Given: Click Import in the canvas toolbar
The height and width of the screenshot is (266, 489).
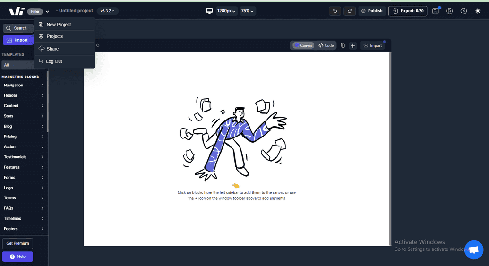Looking at the screenshot, I should click(x=373, y=45).
